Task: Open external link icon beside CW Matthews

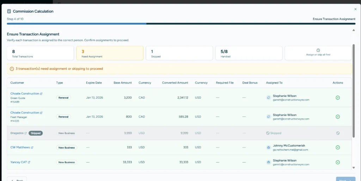Action: point(32,148)
